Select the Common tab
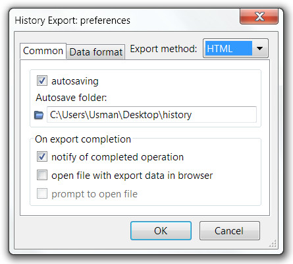 [x=43, y=51]
